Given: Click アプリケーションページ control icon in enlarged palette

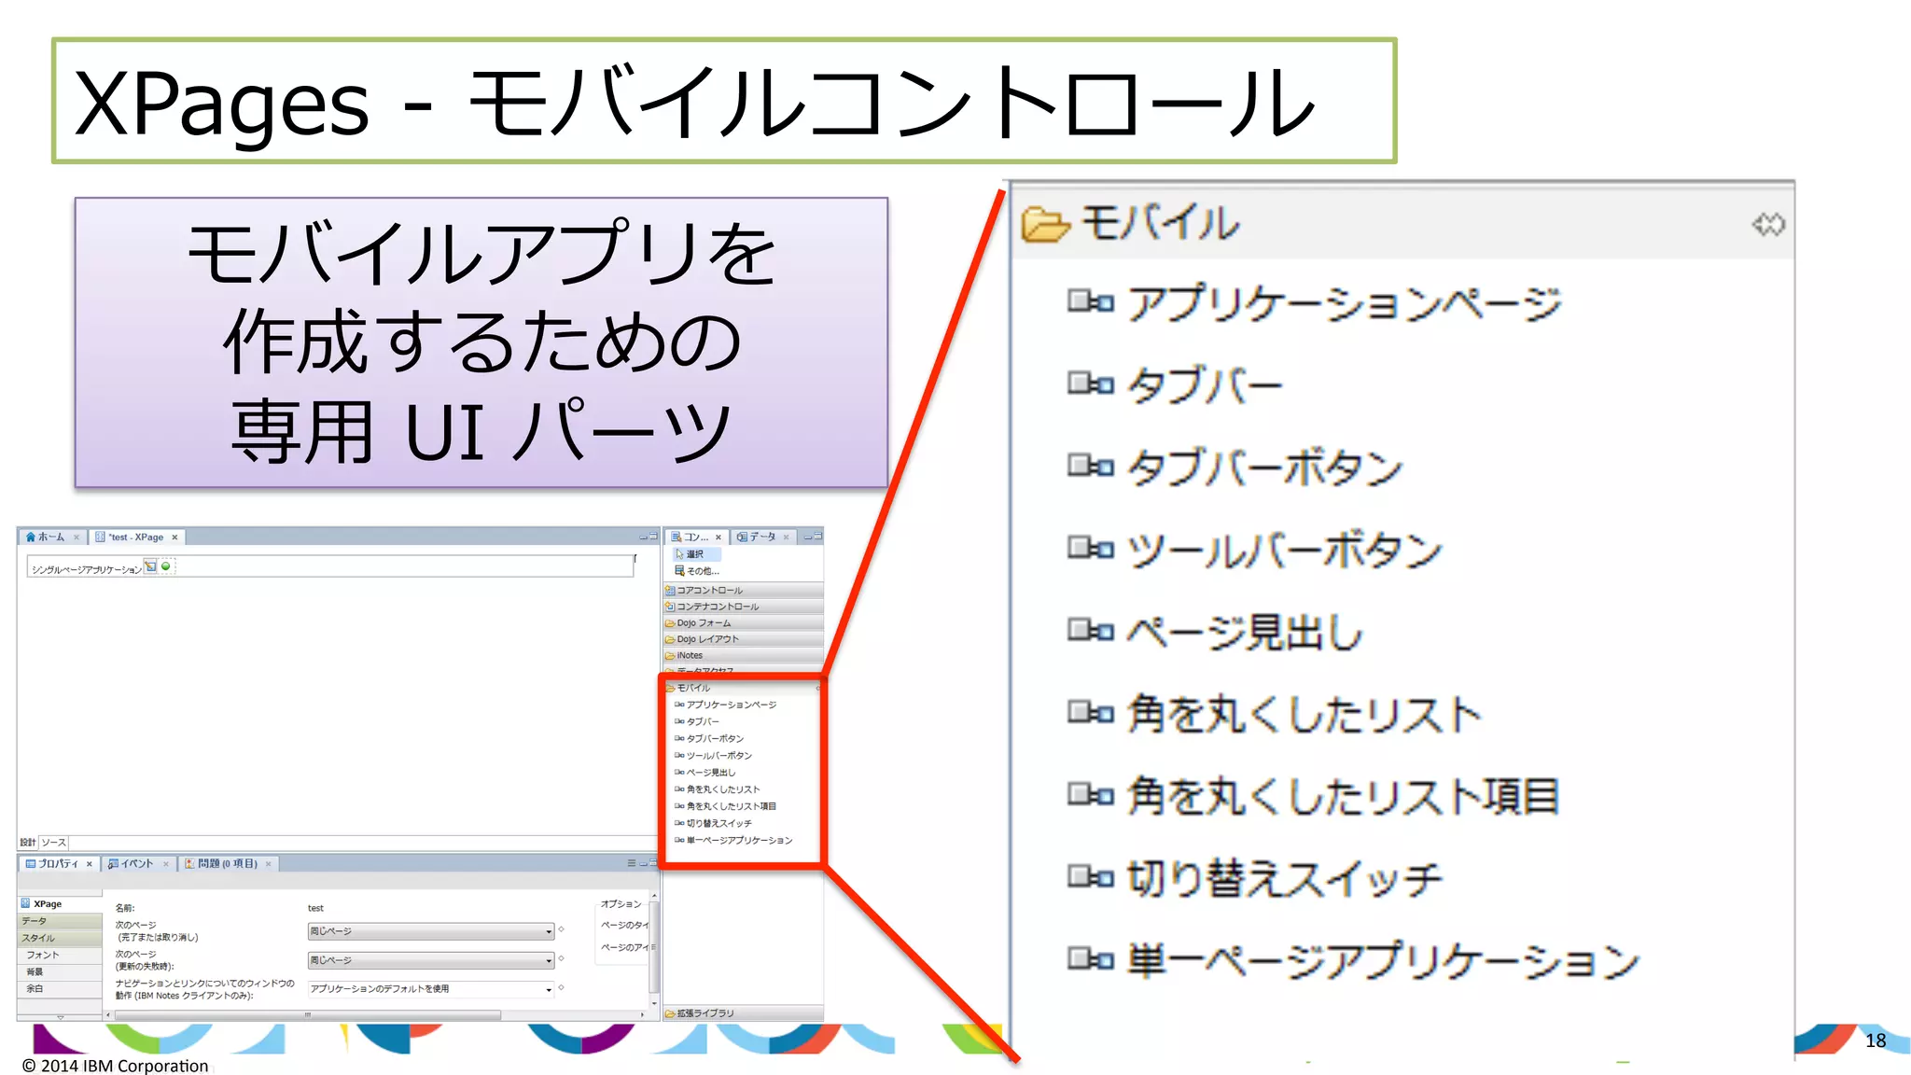Looking at the screenshot, I should 1091,302.
